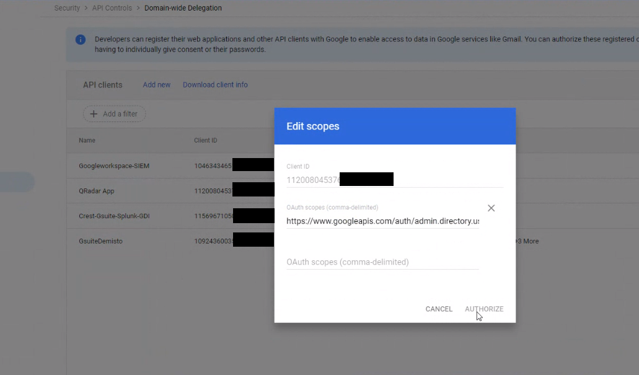639x375 pixels.
Task: Click the Client ID column header
Action: pos(205,141)
